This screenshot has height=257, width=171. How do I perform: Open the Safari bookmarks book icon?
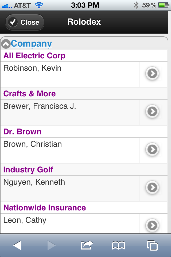(x=119, y=245)
